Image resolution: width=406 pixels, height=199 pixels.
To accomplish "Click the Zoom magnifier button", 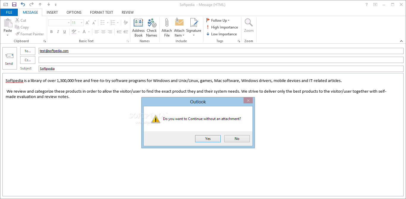I will coord(249,26).
